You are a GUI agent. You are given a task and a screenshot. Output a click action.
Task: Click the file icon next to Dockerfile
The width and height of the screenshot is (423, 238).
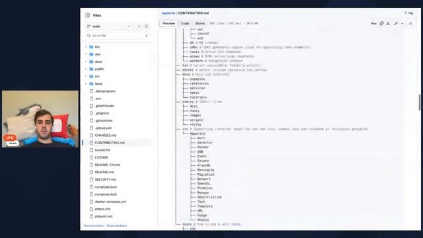click(x=91, y=150)
